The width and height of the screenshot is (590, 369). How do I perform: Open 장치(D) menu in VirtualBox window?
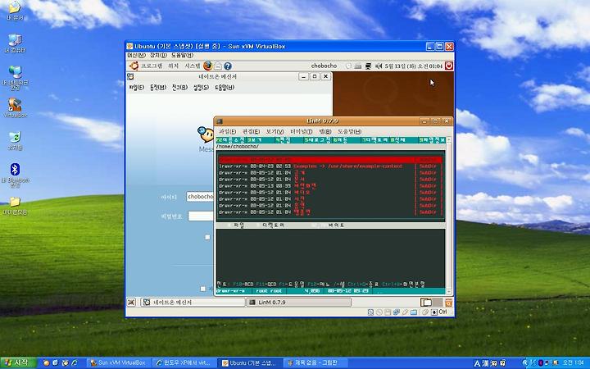pyautogui.click(x=158, y=56)
